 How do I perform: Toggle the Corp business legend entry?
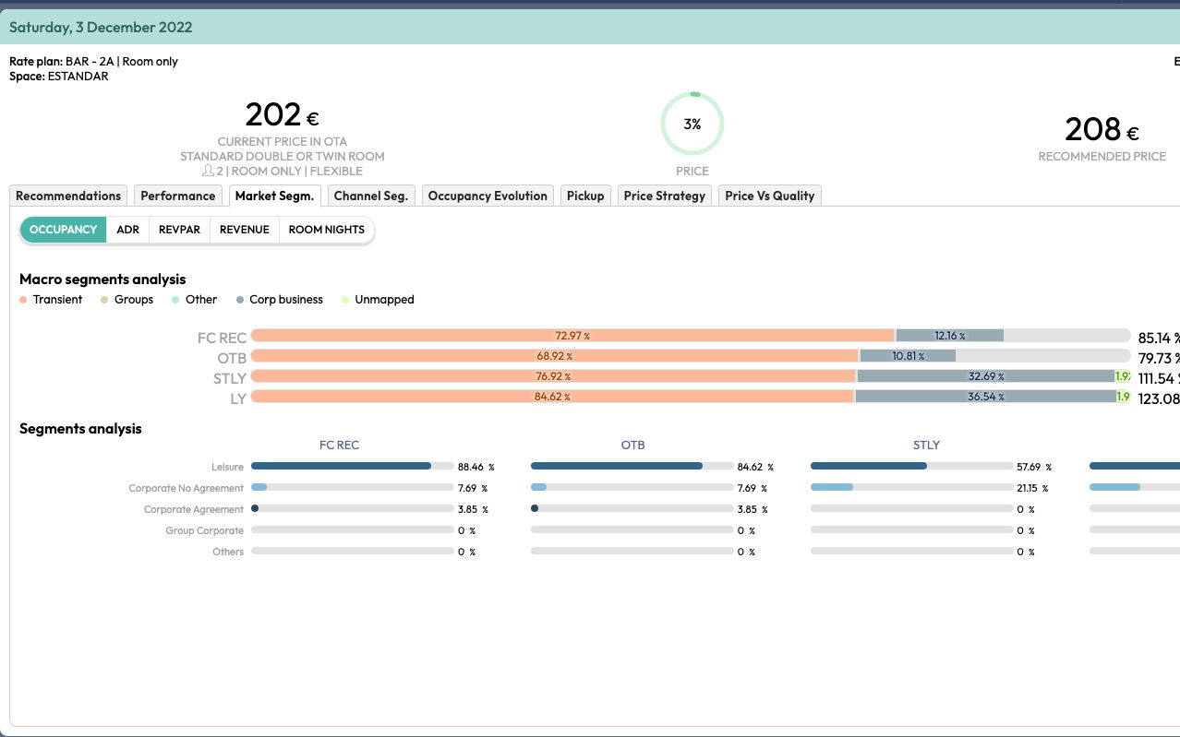[279, 300]
